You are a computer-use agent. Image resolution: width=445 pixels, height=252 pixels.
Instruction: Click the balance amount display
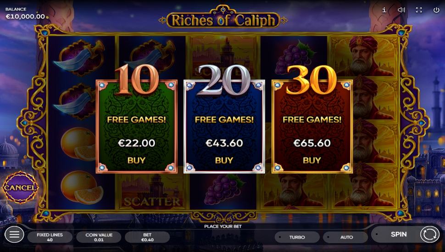25,16
